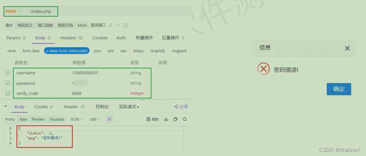Image resolution: width=366 pixels, height=156 pixels.
Task: Choose the none body type
Action: point(12,51)
